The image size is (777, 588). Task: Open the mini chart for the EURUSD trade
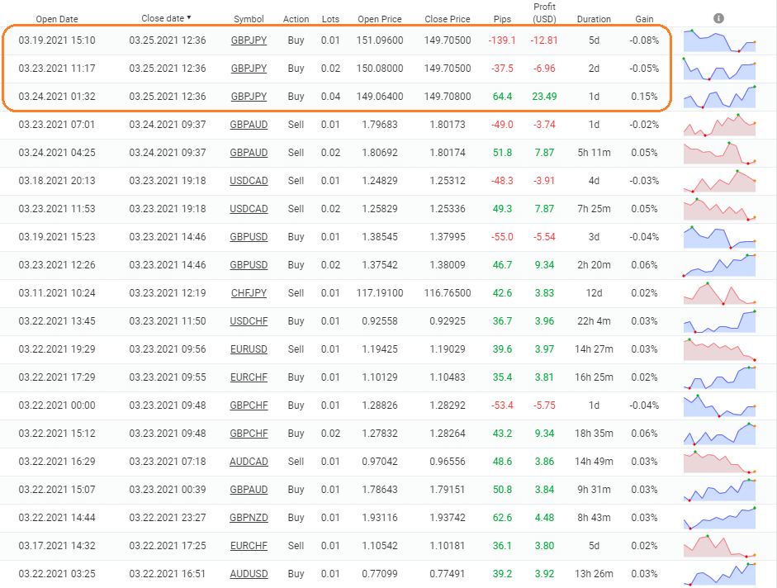719,349
